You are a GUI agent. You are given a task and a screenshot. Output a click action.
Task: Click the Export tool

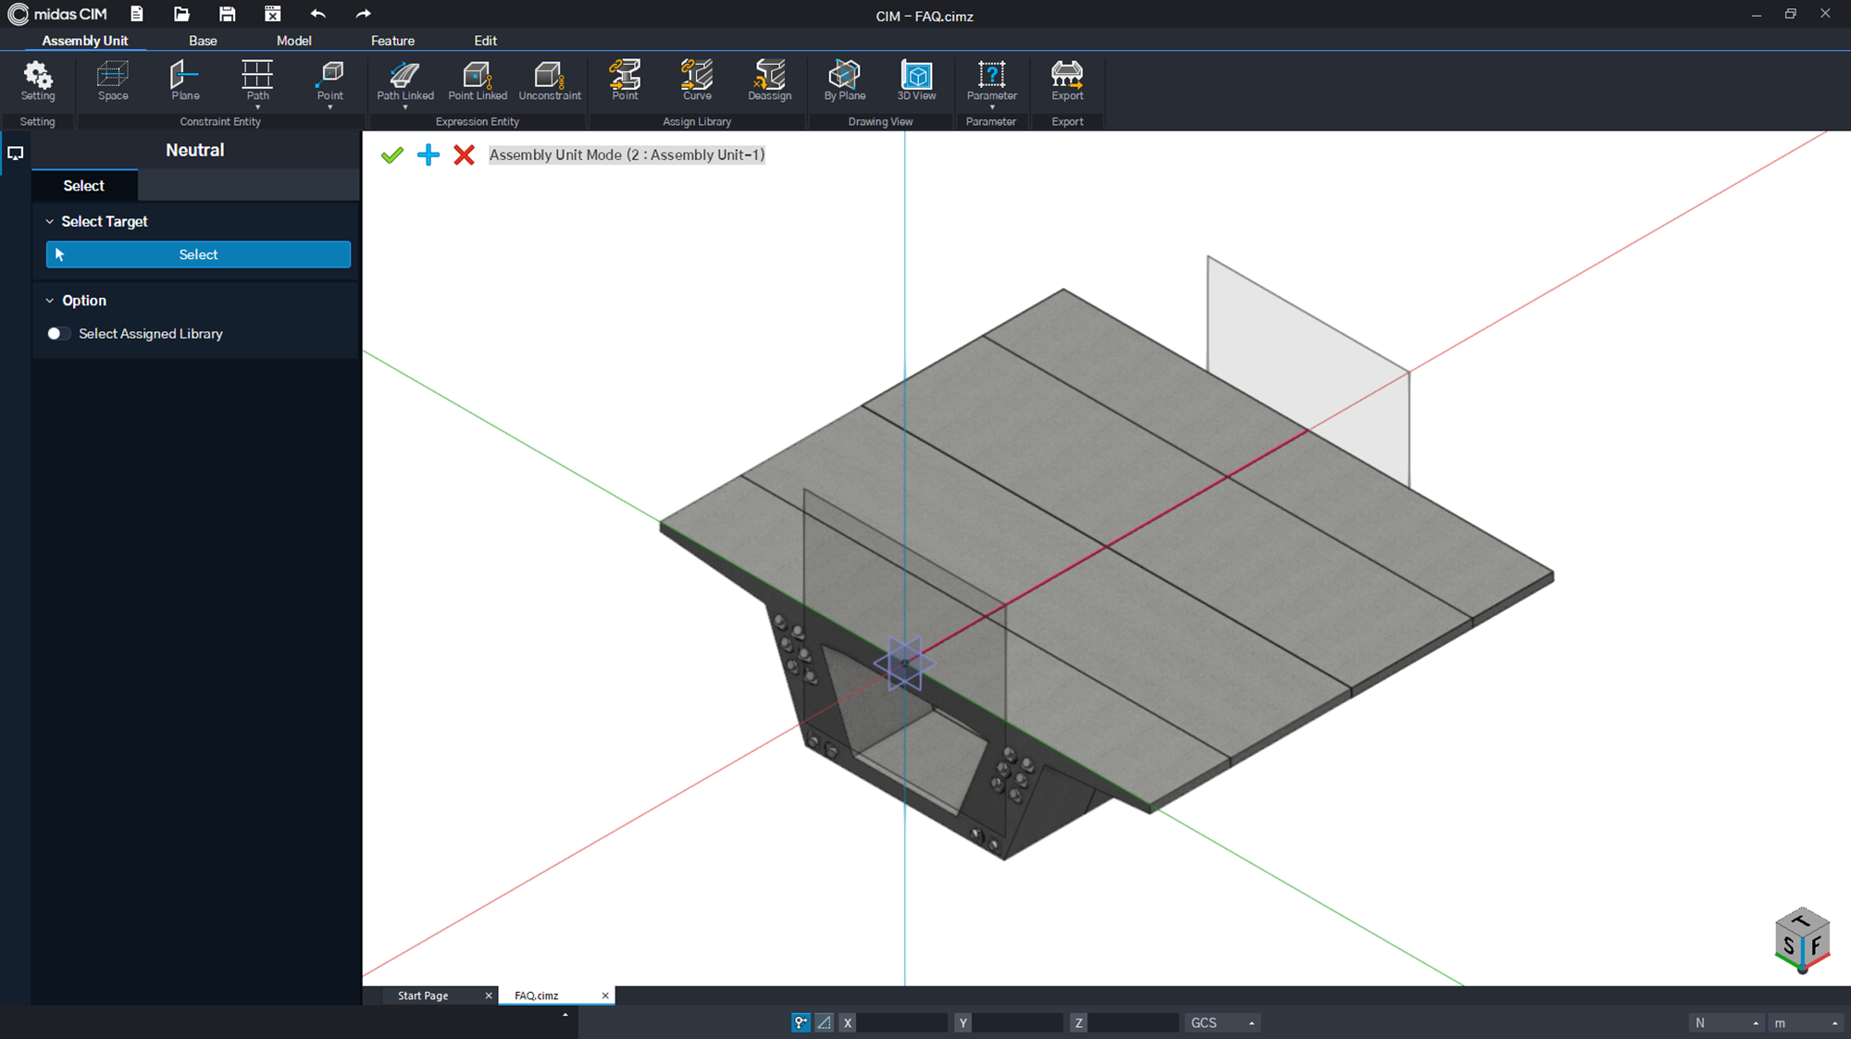1067,80
